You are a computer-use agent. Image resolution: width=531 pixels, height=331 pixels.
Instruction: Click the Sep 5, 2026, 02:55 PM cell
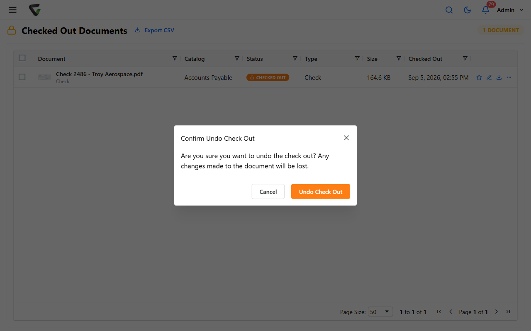point(438,78)
